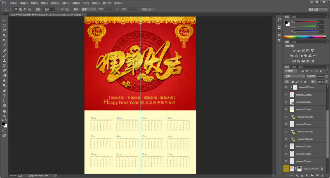Toggle Quick Mask mode
The height and width of the screenshot is (178, 330).
[4, 131]
